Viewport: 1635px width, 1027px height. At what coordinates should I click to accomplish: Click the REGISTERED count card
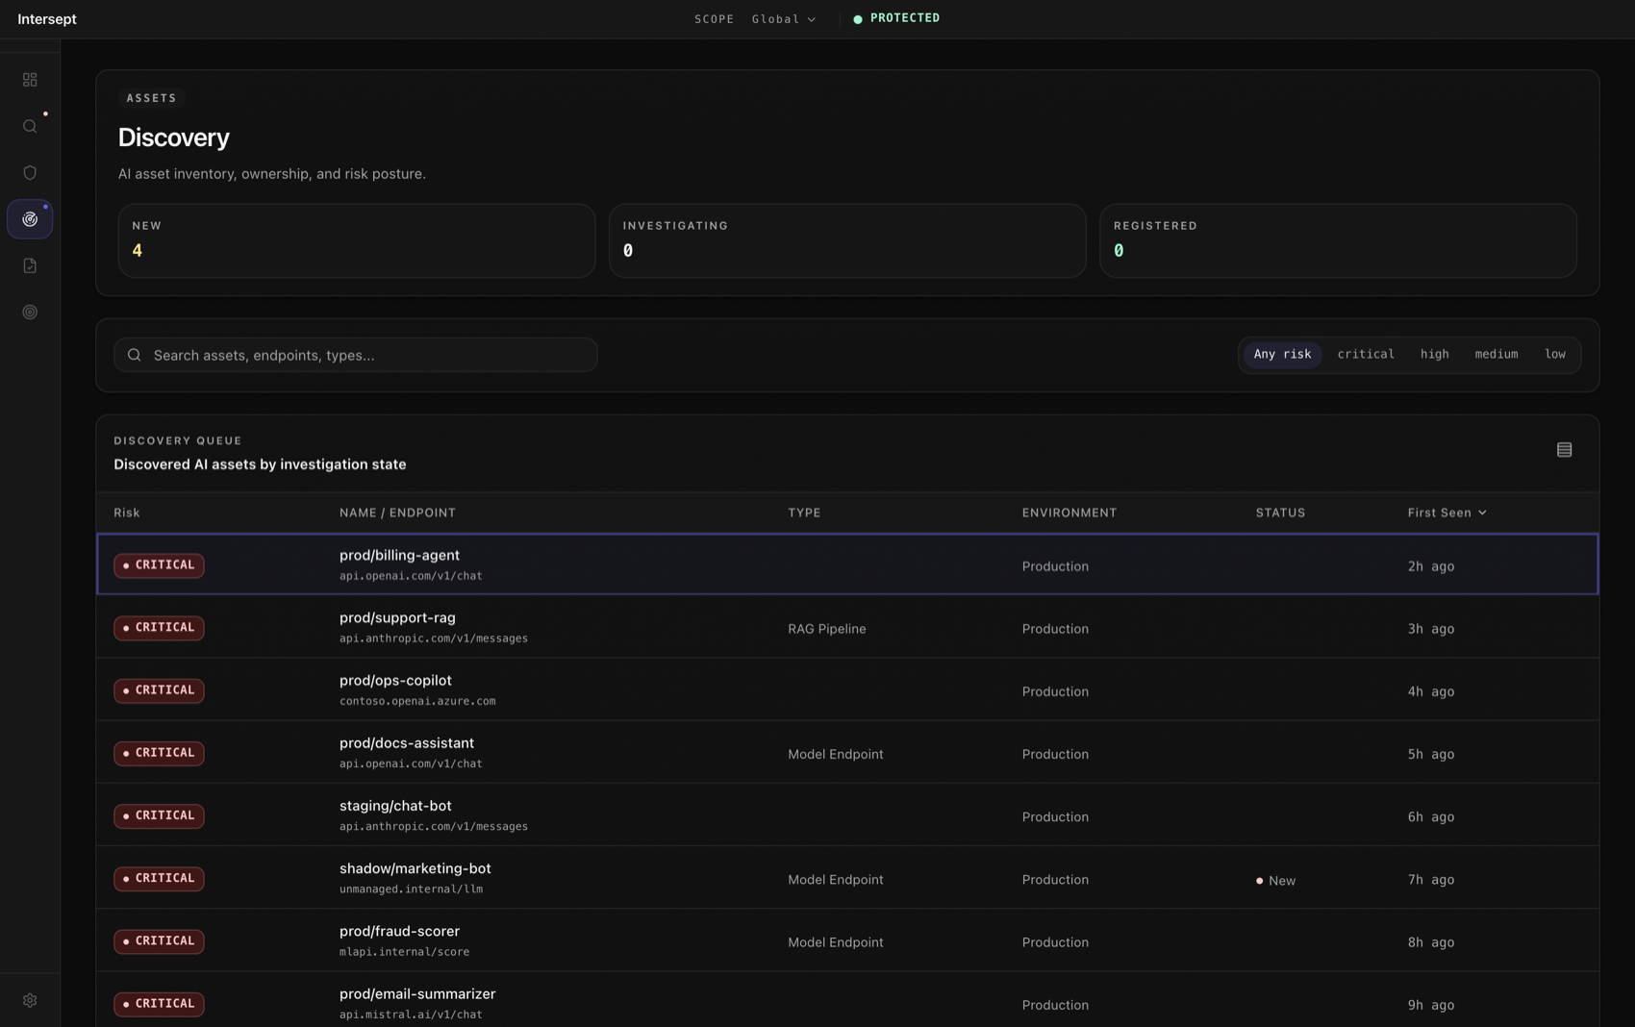(x=1338, y=240)
